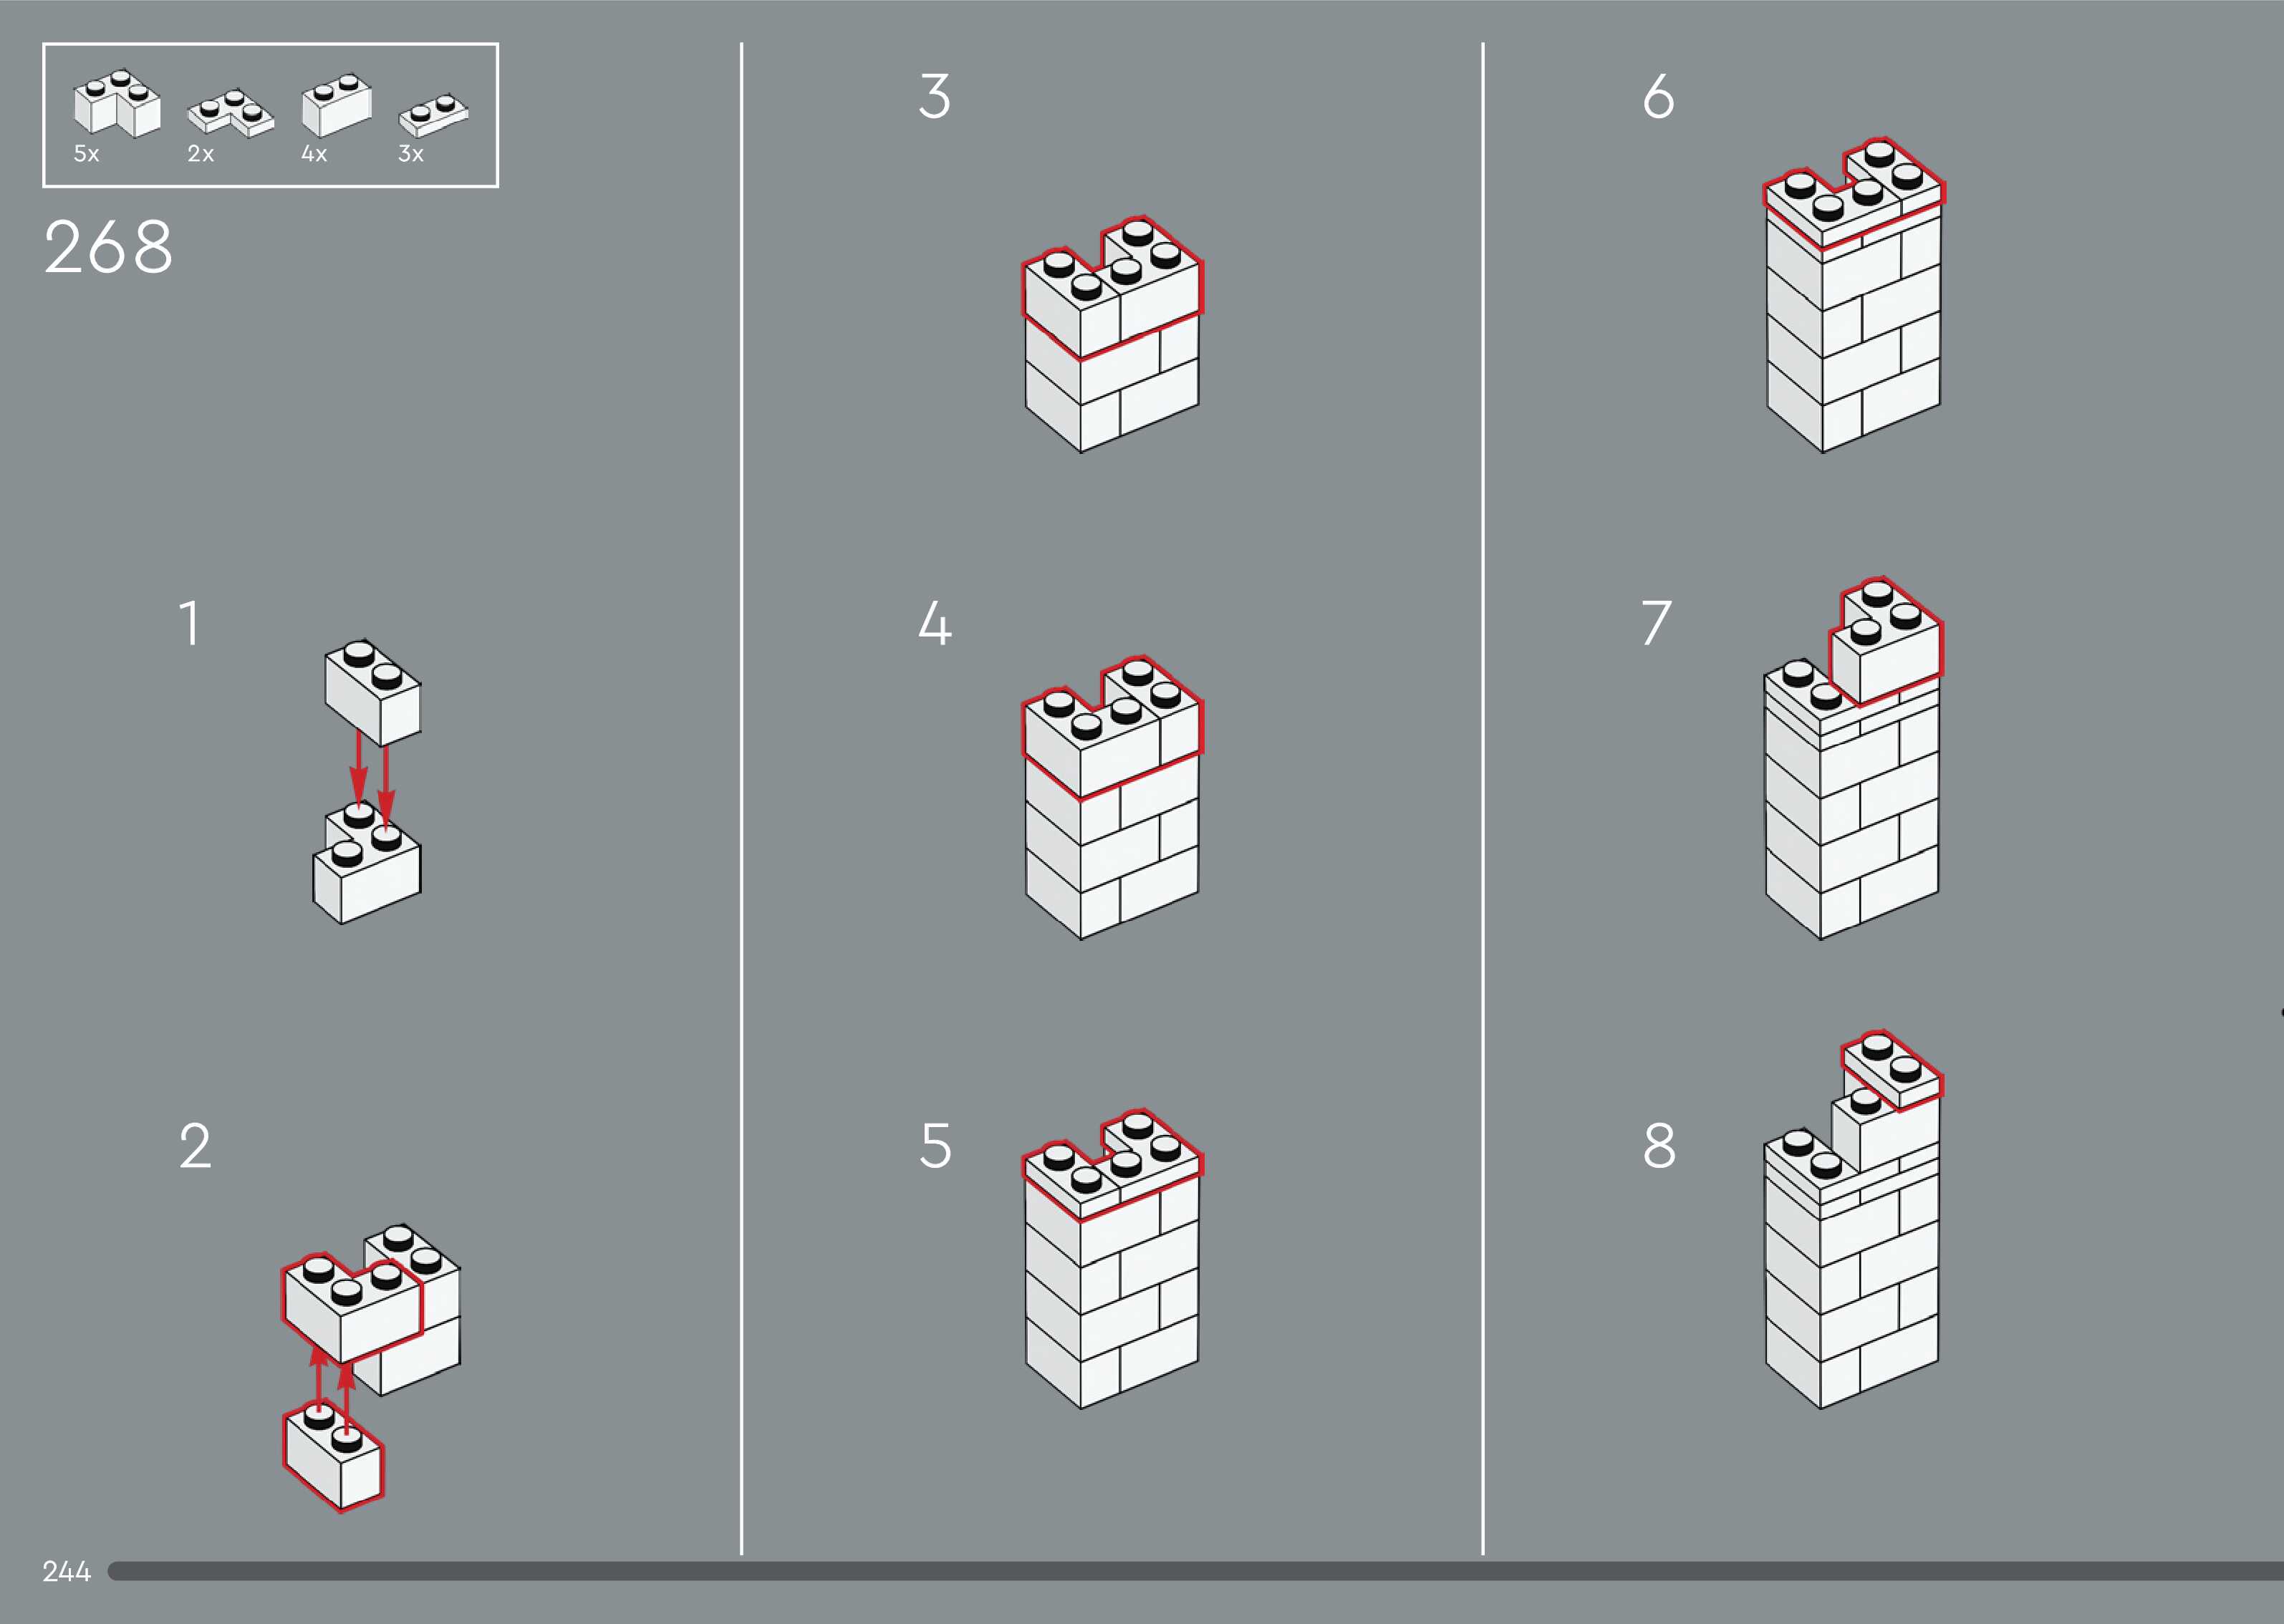This screenshot has height=1624, width=2284.
Task: Select the tower assembly in step 3
Action: (x=1112, y=334)
